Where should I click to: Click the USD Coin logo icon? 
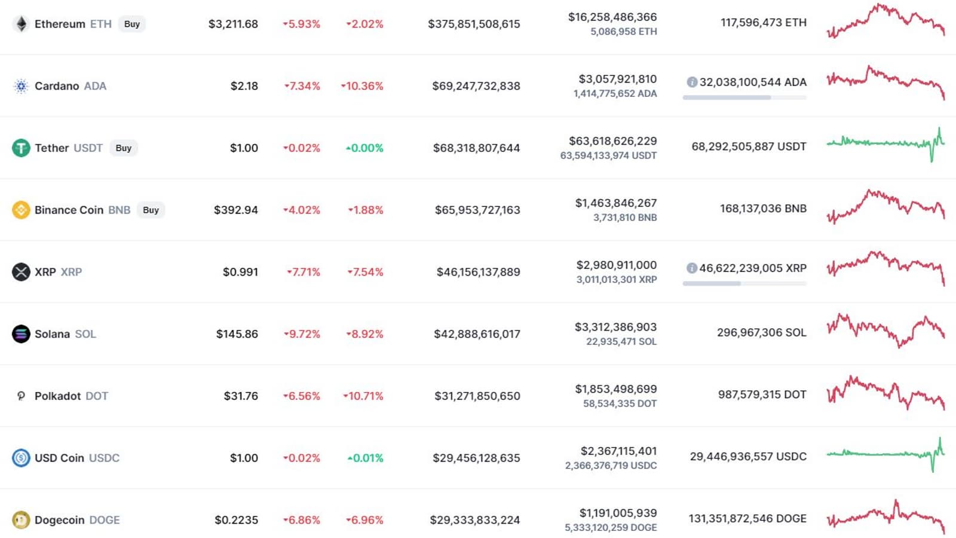22,458
